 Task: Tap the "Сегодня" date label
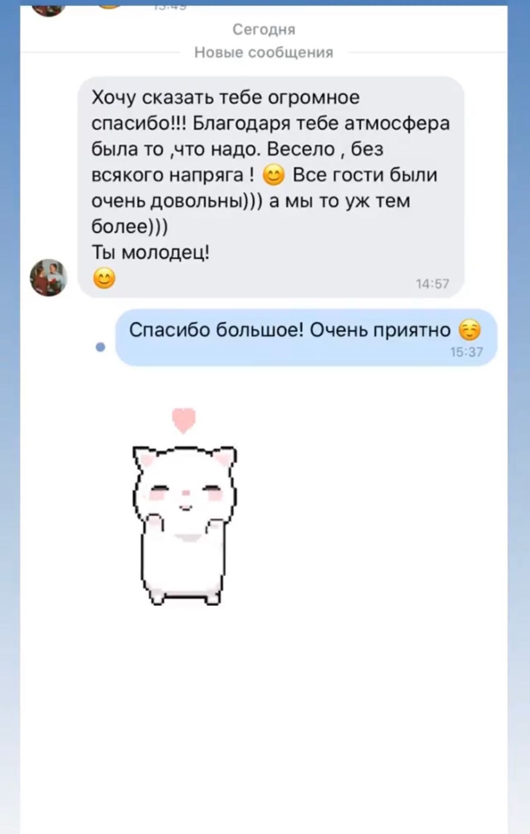[x=264, y=29]
